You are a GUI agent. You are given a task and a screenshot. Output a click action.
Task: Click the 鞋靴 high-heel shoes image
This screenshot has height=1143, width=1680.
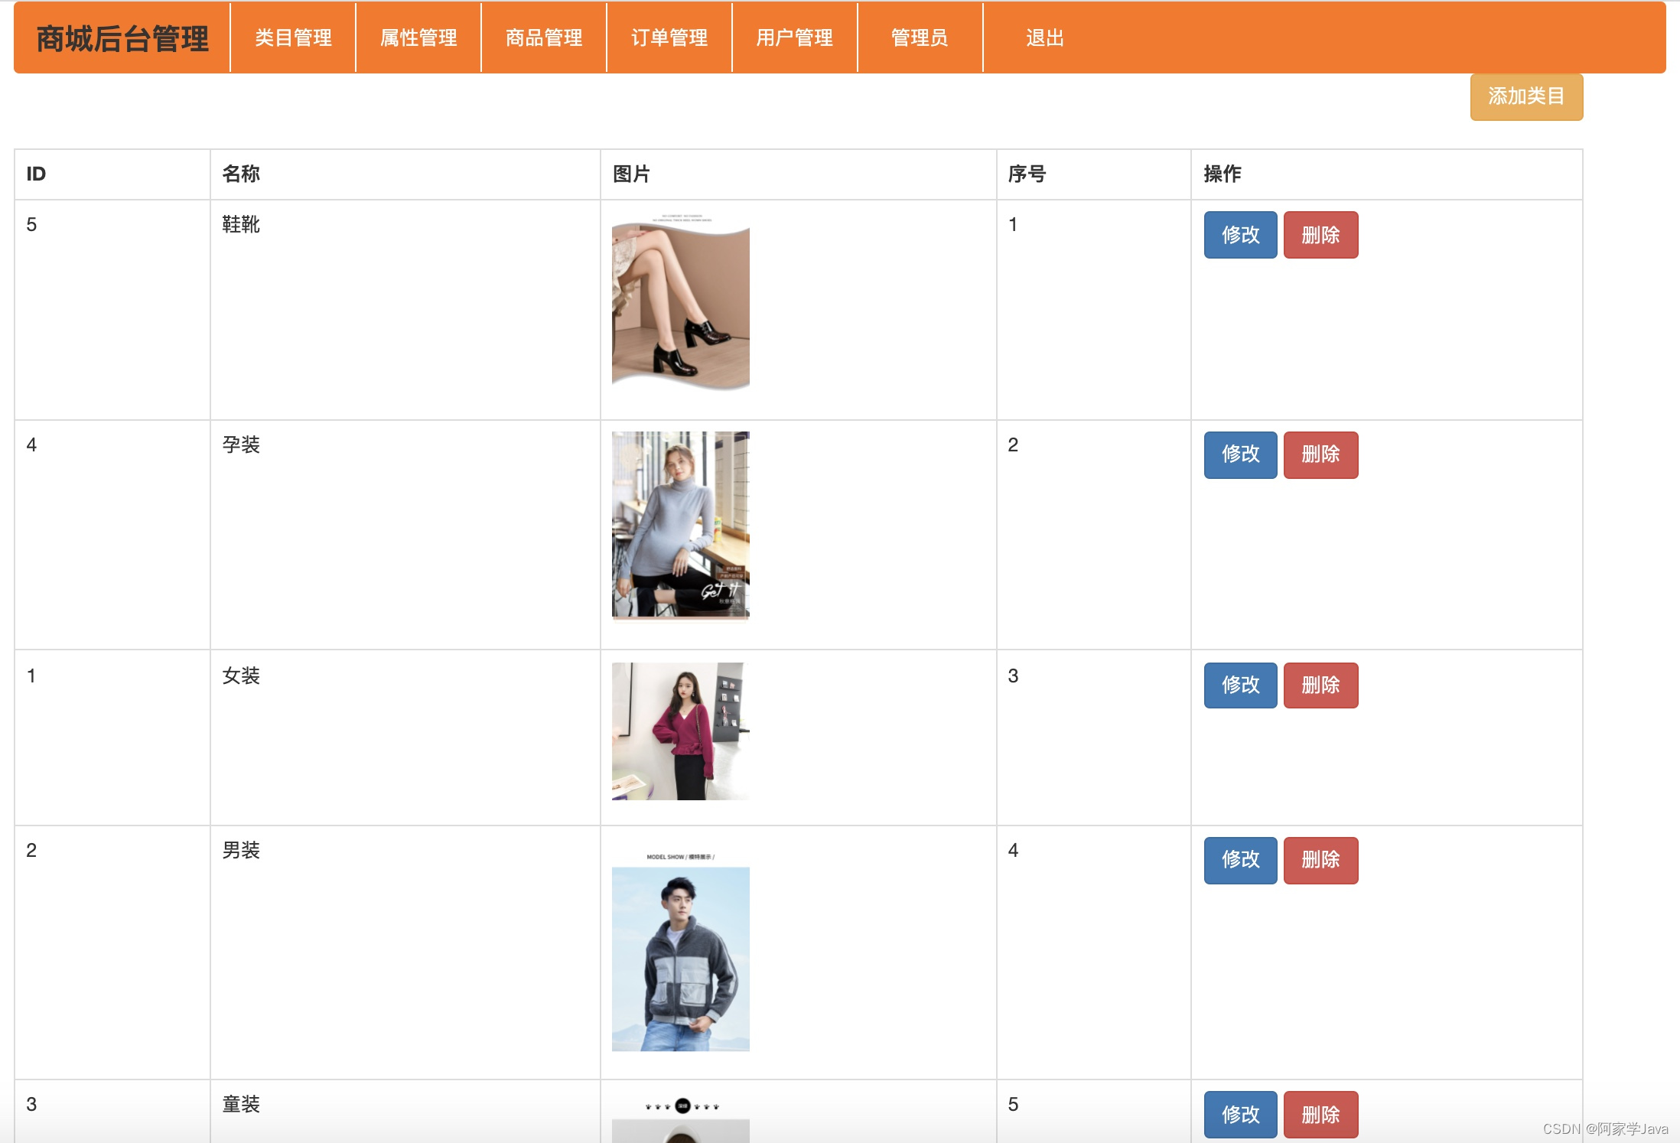pyautogui.click(x=681, y=303)
